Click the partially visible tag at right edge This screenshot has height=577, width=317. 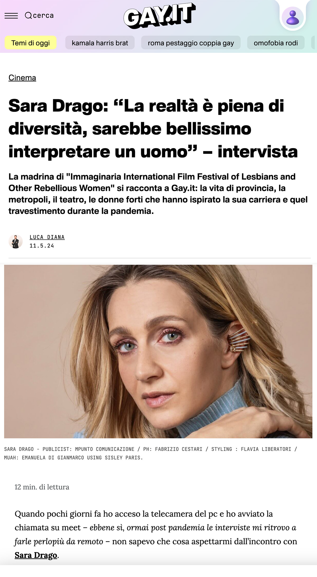(314, 43)
